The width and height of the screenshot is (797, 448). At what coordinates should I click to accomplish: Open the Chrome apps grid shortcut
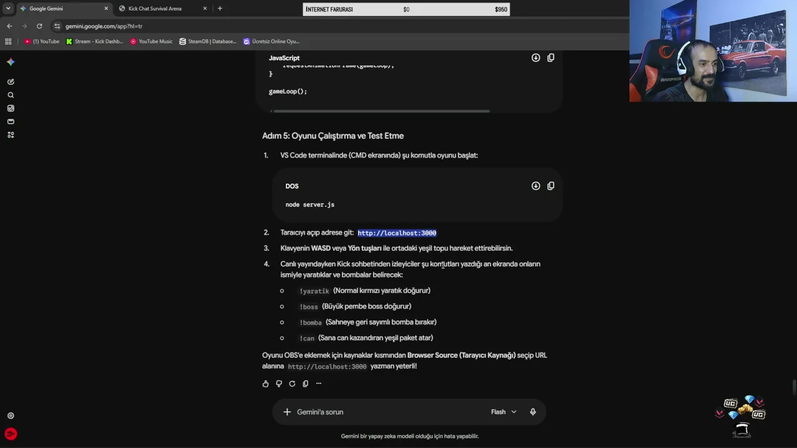pyautogui.click(x=8, y=42)
